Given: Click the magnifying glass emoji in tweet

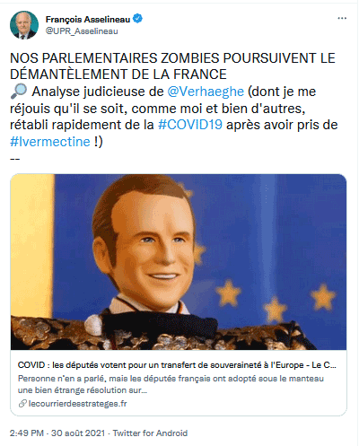Looking at the screenshot, I should click(x=18, y=92).
